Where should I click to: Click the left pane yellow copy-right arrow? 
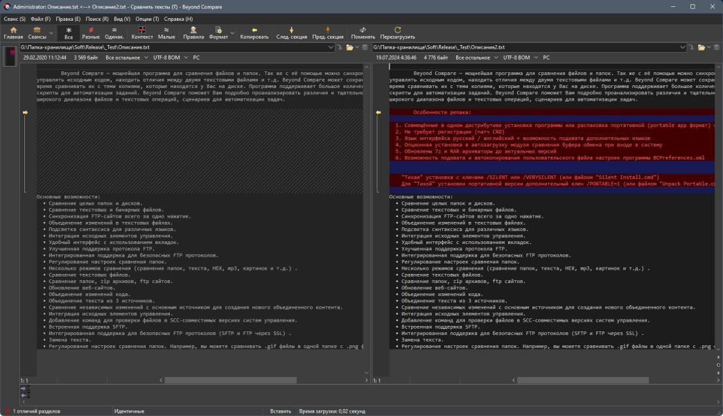[x=26, y=112]
